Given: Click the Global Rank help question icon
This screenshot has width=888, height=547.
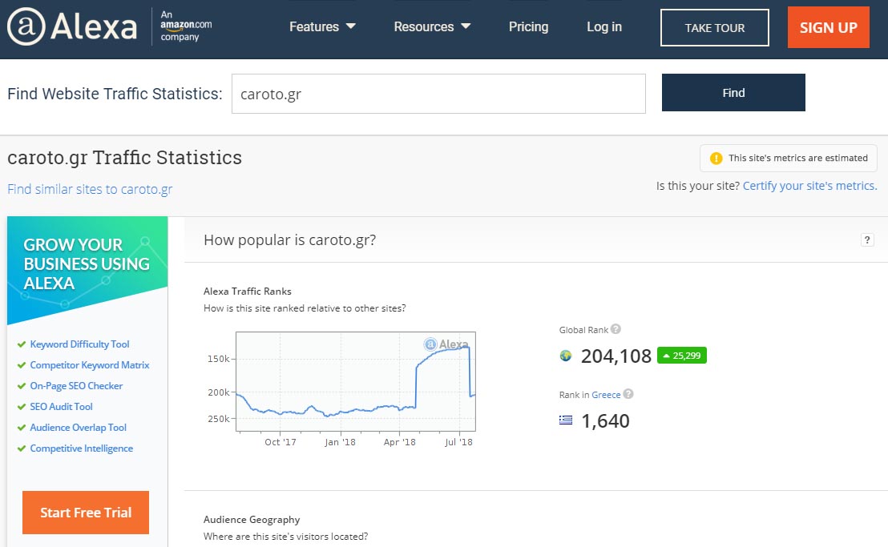Looking at the screenshot, I should tap(616, 329).
